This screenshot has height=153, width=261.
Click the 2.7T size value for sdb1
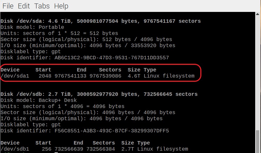coord(127,149)
